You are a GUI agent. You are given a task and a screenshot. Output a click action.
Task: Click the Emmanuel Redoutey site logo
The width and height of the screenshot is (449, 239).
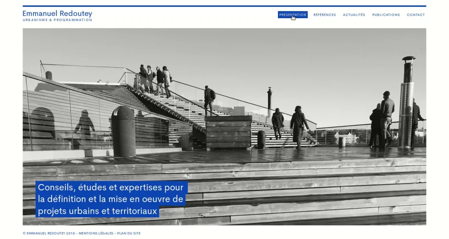[57, 13]
